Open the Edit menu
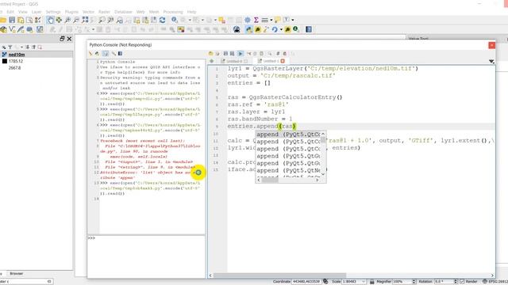Image resolution: width=508 pixels, height=285 pixels. 10,12
